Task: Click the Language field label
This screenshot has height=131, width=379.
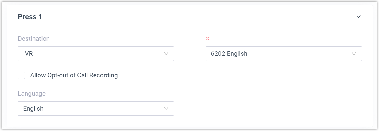Action: click(32, 94)
